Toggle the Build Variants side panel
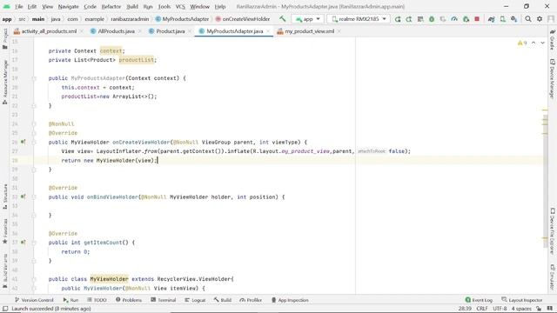Image resolution: width=557 pixels, height=313 pixels. [x=5, y=271]
